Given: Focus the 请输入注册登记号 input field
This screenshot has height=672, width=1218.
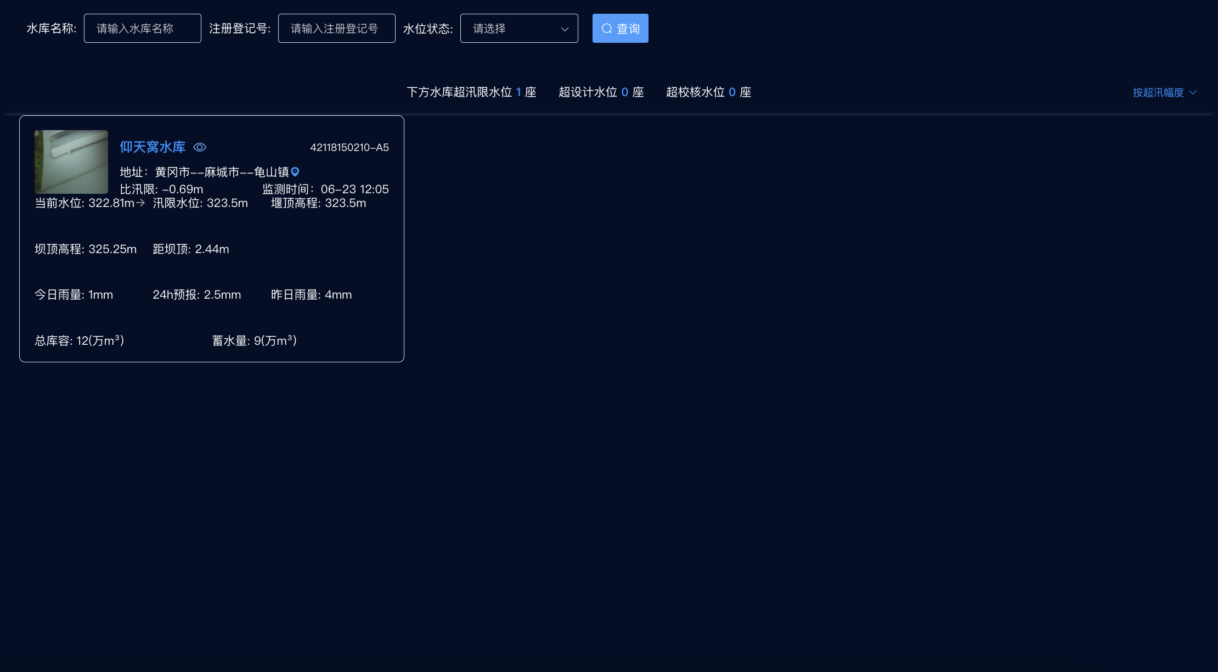Looking at the screenshot, I should (x=336, y=29).
